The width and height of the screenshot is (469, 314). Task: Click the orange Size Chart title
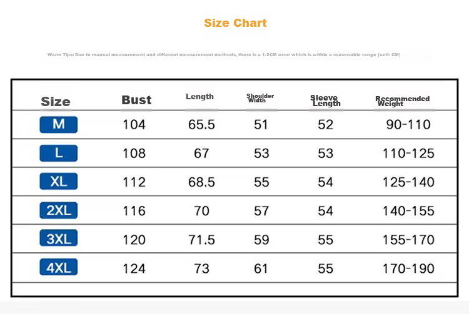tap(235, 23)
